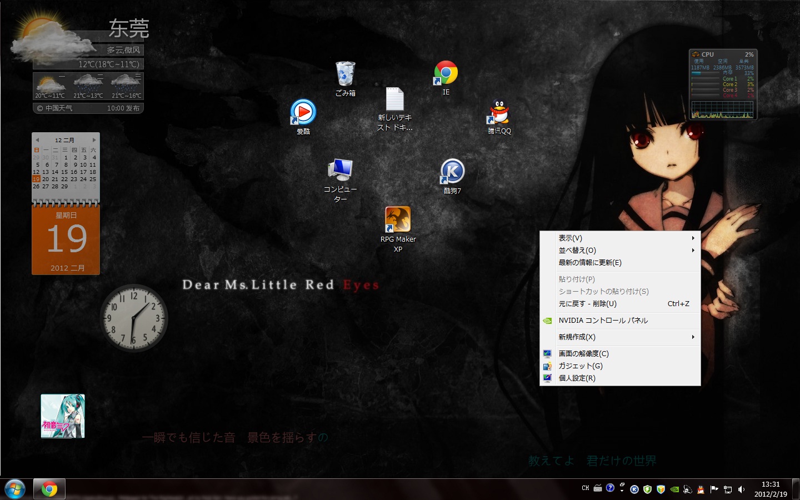Choose 最新の情報に更新(E) from context menu

coord(620,263)
